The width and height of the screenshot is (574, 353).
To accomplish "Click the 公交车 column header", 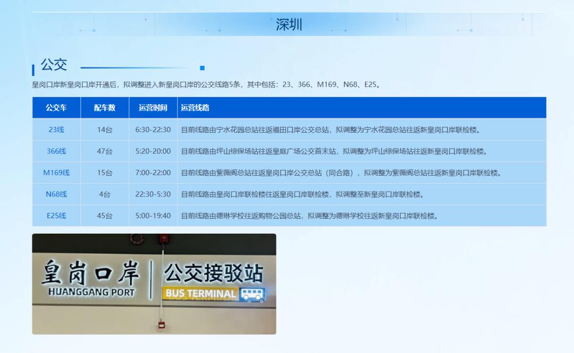I will click(56, 108).
